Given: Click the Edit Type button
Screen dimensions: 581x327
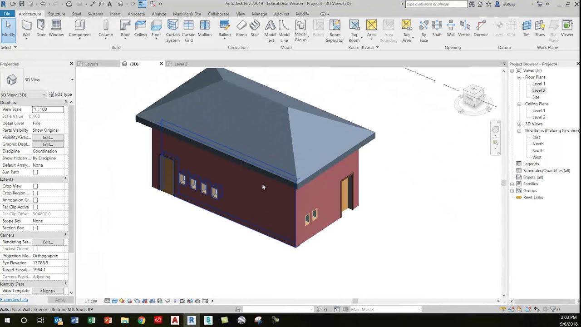Looking at the screenshot, I should click(x=60, y=94).
